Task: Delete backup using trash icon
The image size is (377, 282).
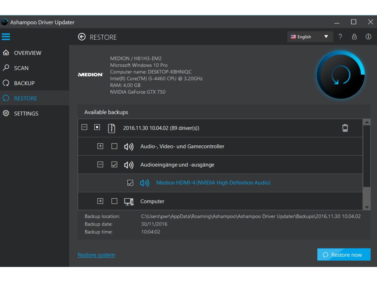Action: click(345, 128)
